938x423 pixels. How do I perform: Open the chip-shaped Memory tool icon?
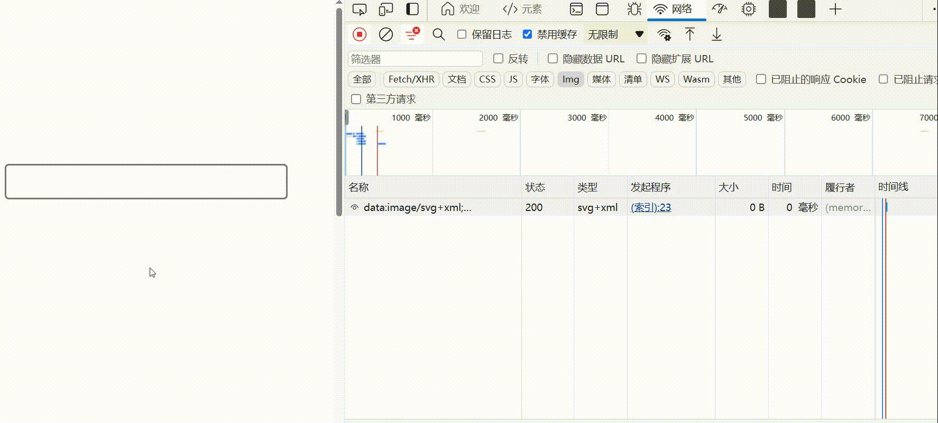(x=749, y=10)
